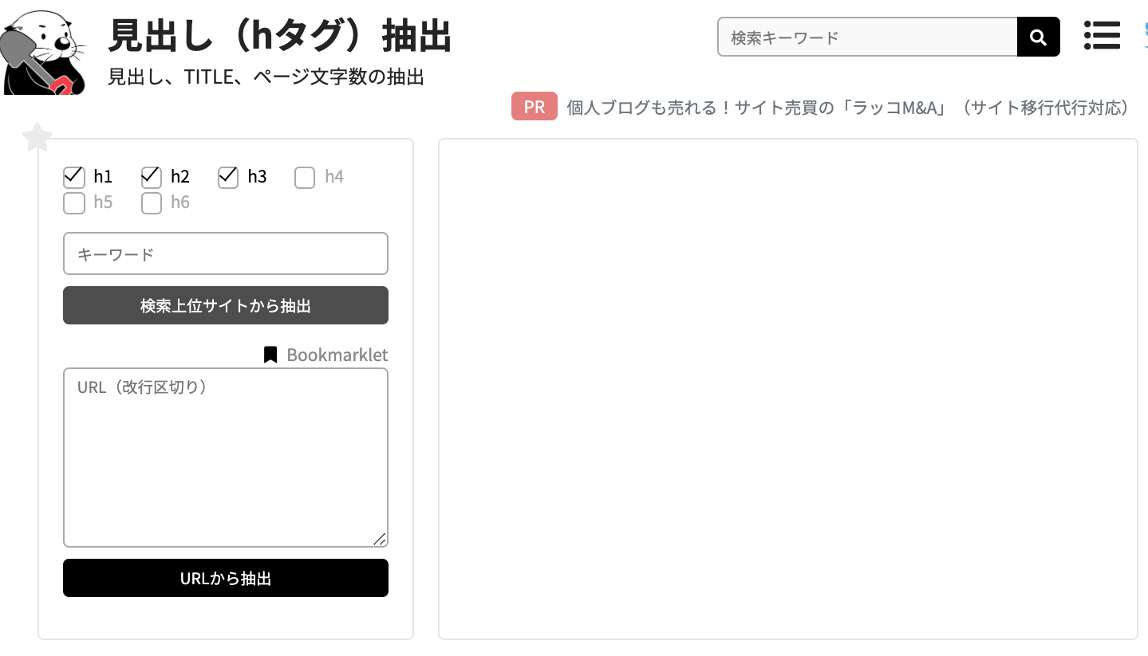Click the URL textarea resize handle

tap(380, 539)
